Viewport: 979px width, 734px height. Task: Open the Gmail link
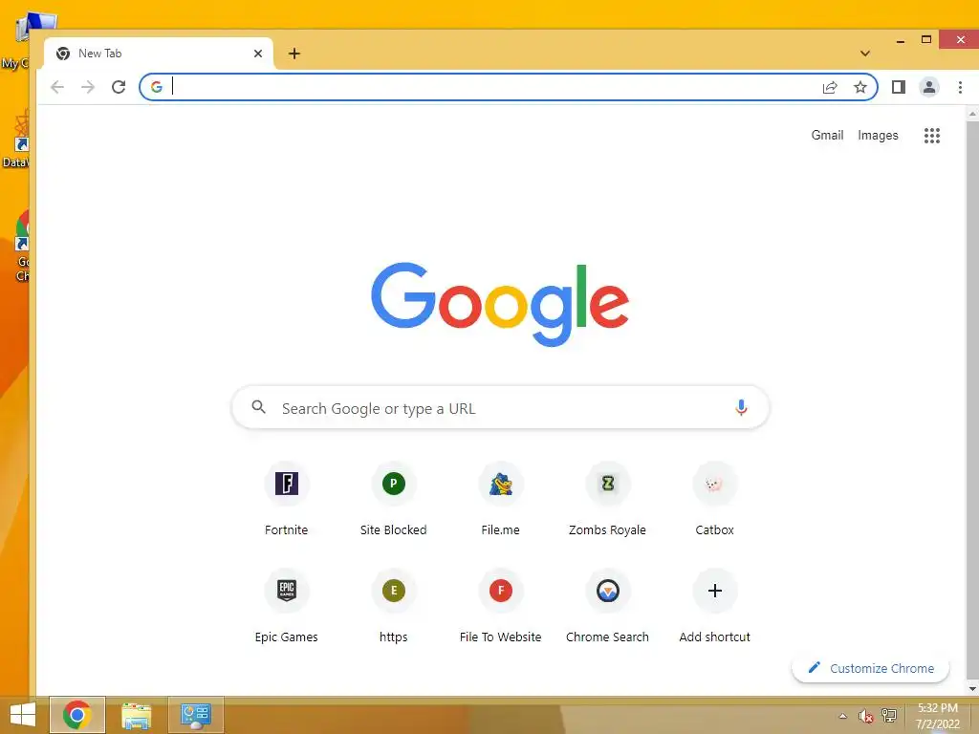[x=827, y=136]
